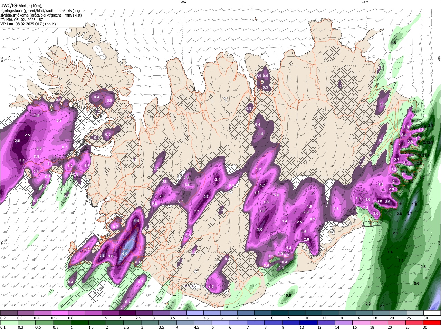Click the 0.4 label in the legend scale
This screenshot has height=330, width=441.
point(37,318)
